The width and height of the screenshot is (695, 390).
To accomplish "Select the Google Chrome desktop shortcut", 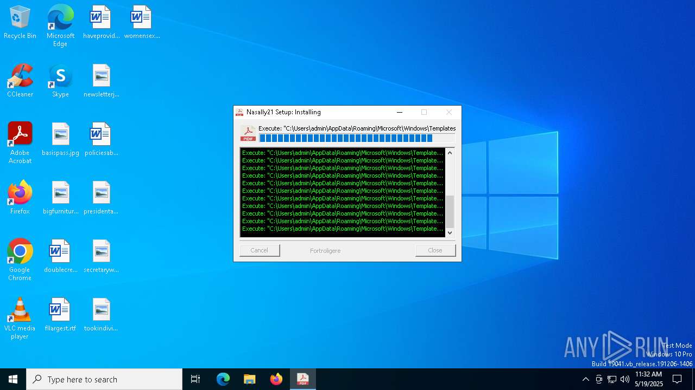I will point(20,260).
